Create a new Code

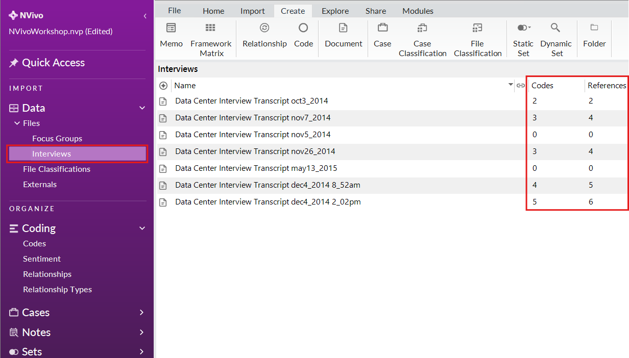[303, 36]
